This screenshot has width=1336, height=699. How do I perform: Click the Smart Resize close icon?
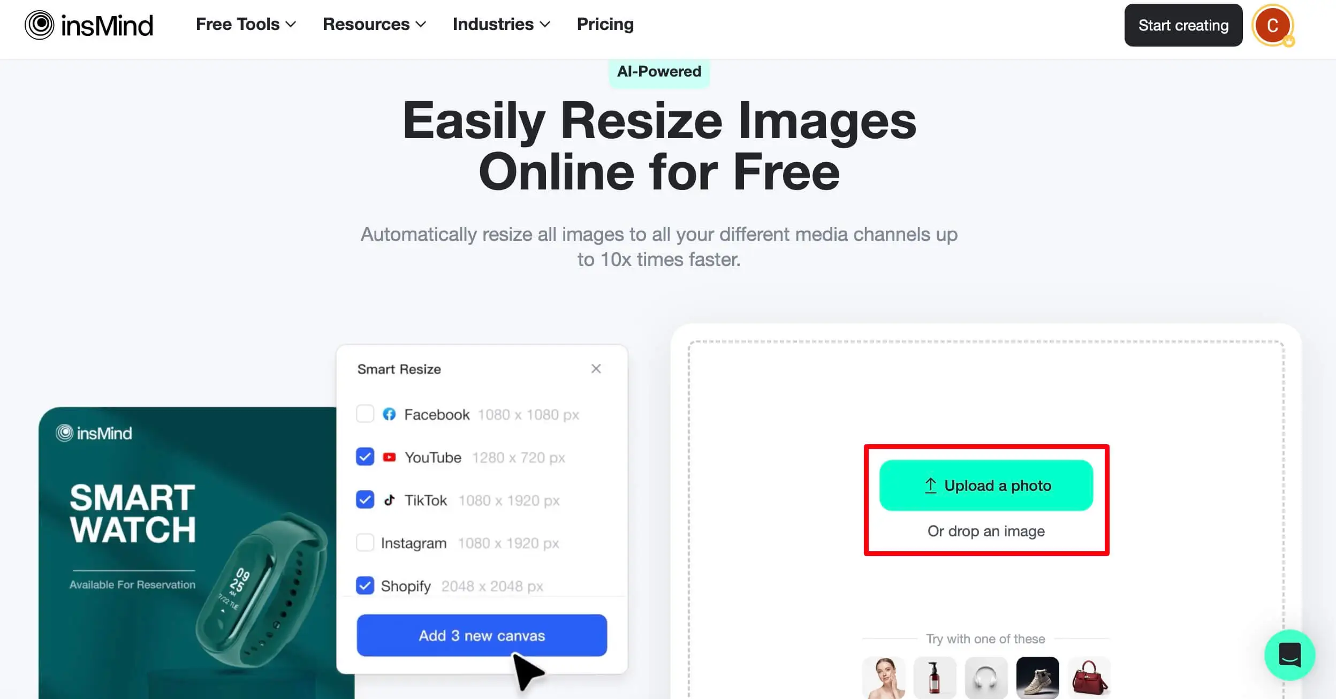pos(596,368)
